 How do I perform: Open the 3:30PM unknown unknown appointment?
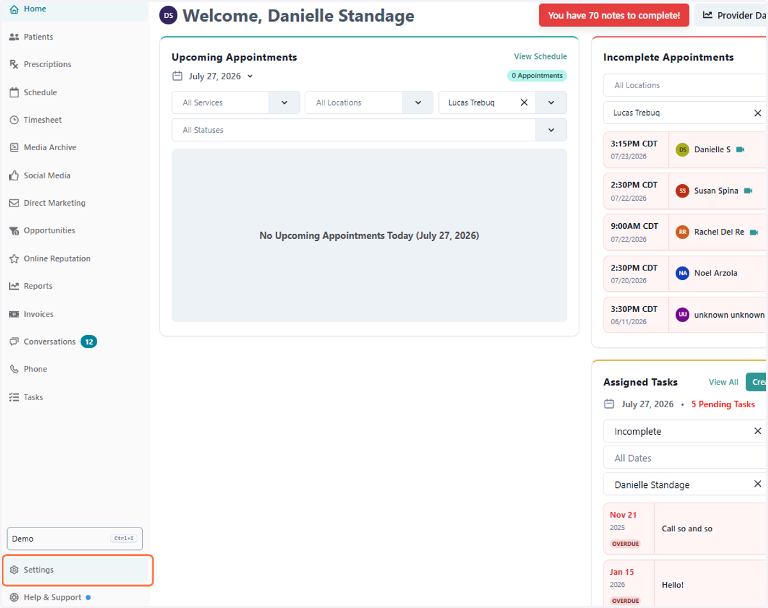[x=685, y=315]
